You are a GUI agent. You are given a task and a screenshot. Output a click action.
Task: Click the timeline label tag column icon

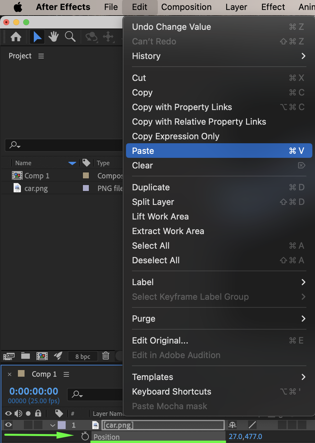coord(59,413)
